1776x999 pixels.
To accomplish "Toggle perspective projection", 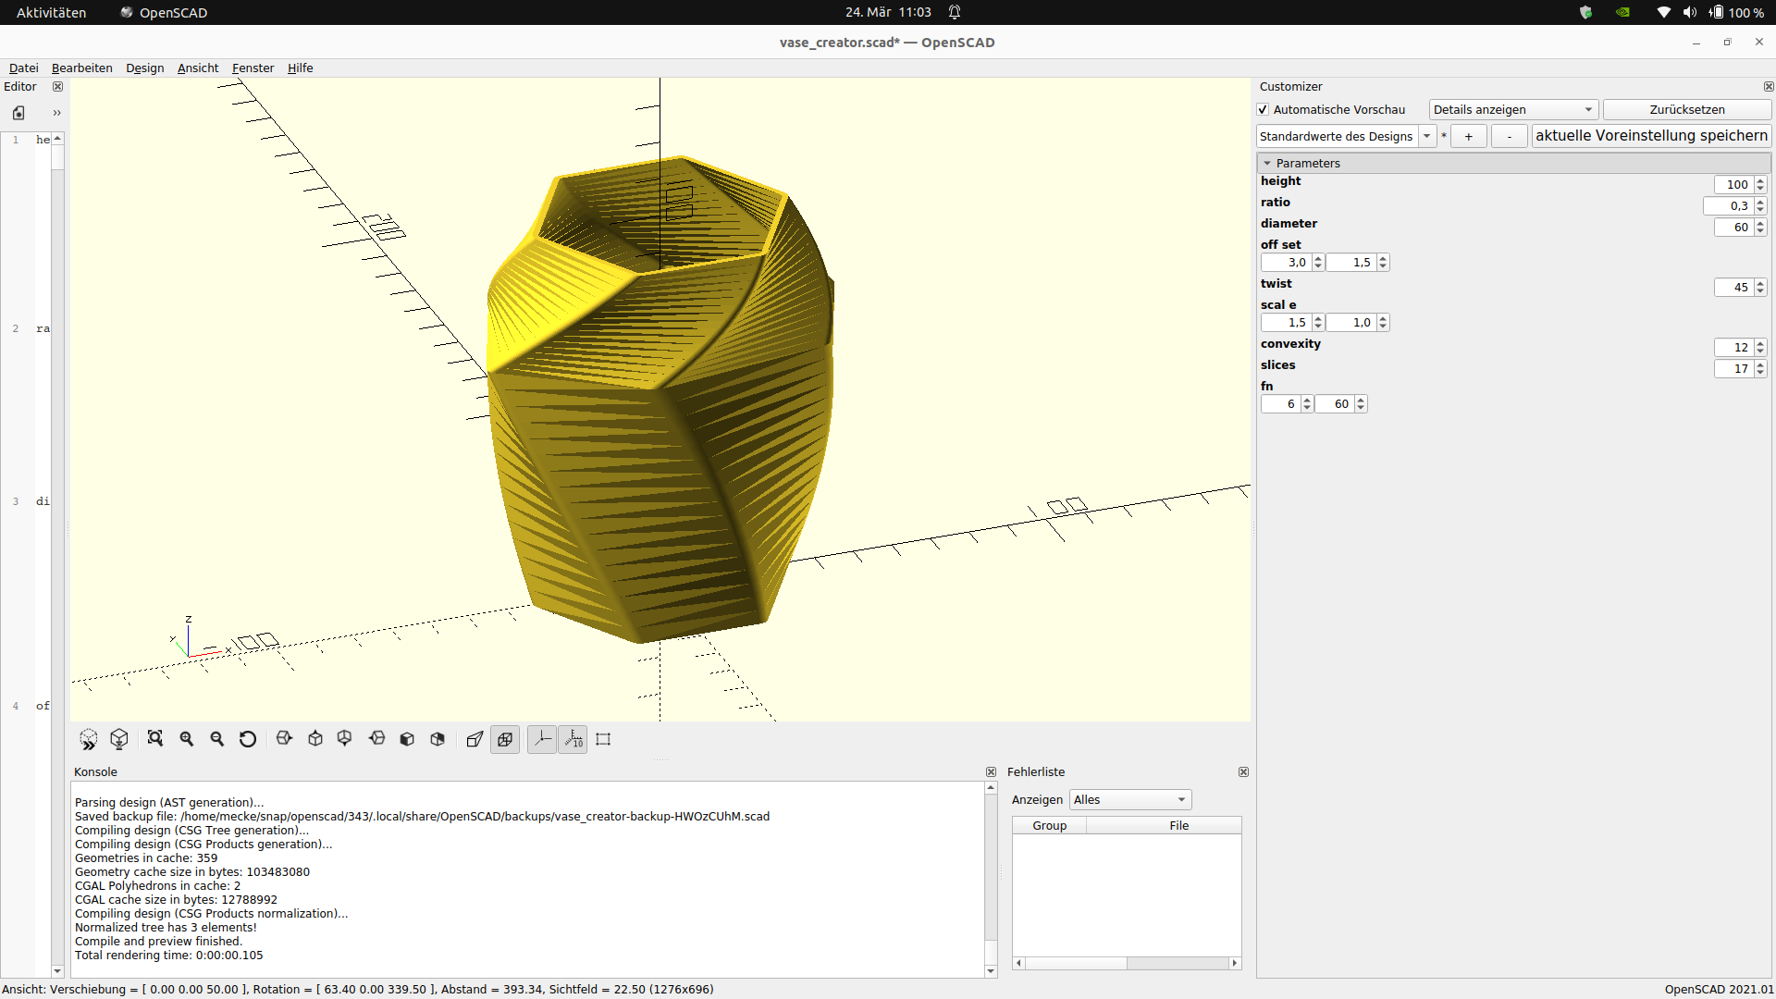I will [x=475, y=739].
